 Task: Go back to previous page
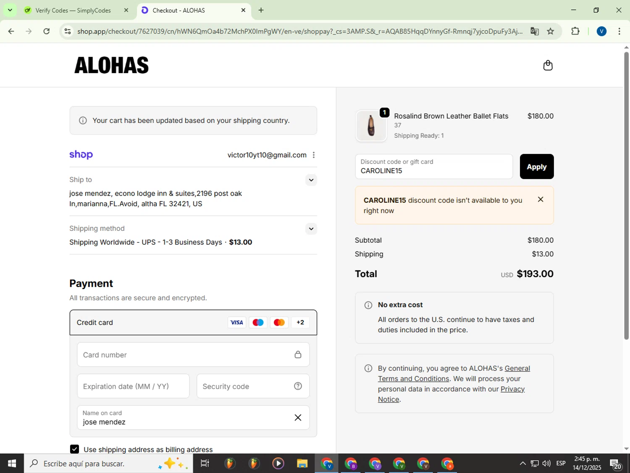[x=11, y=31]
